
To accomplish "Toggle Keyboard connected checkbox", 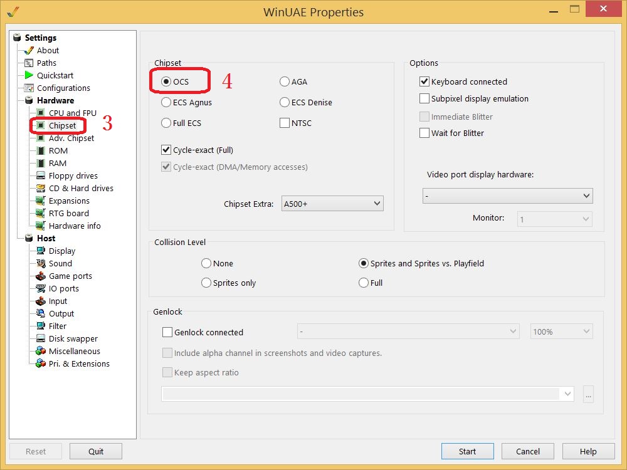I will point(424,81).
